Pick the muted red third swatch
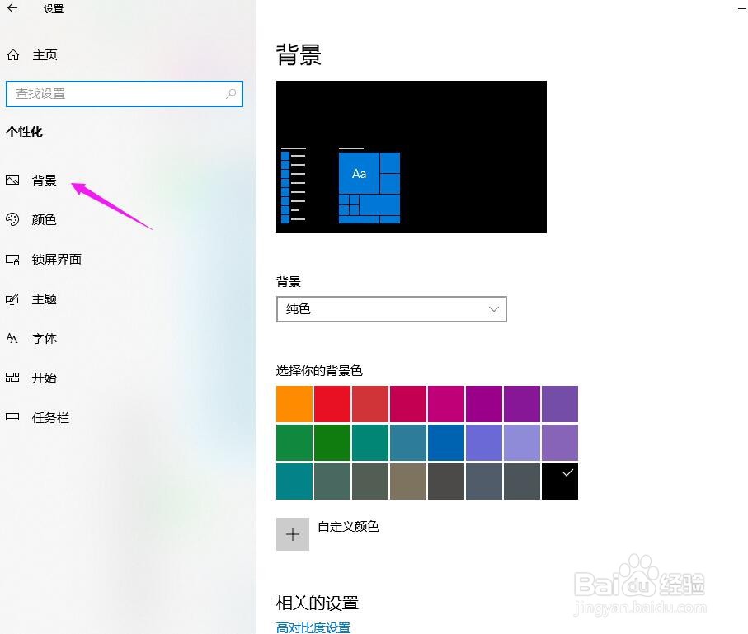 370,404
